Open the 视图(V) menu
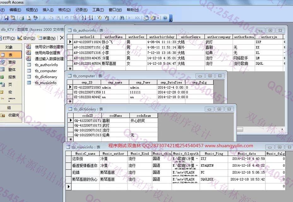293x202 pixels. tap(32, 10)
